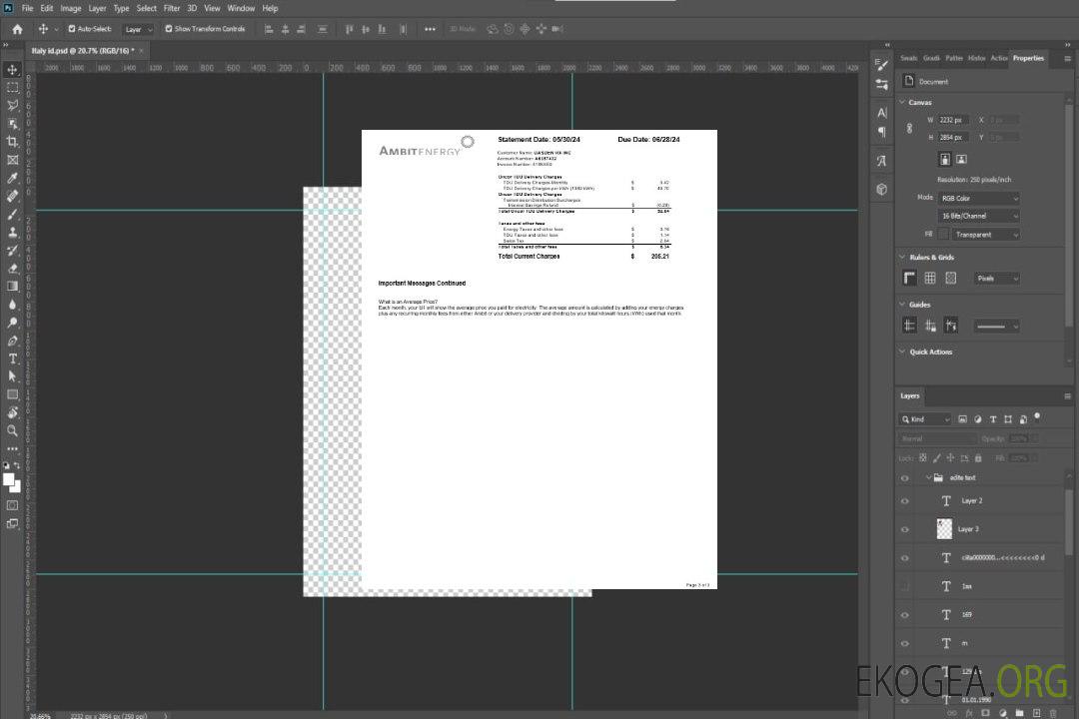Disable the Auto-Select checkbox
1079x719 pixels.
point(72,29)
